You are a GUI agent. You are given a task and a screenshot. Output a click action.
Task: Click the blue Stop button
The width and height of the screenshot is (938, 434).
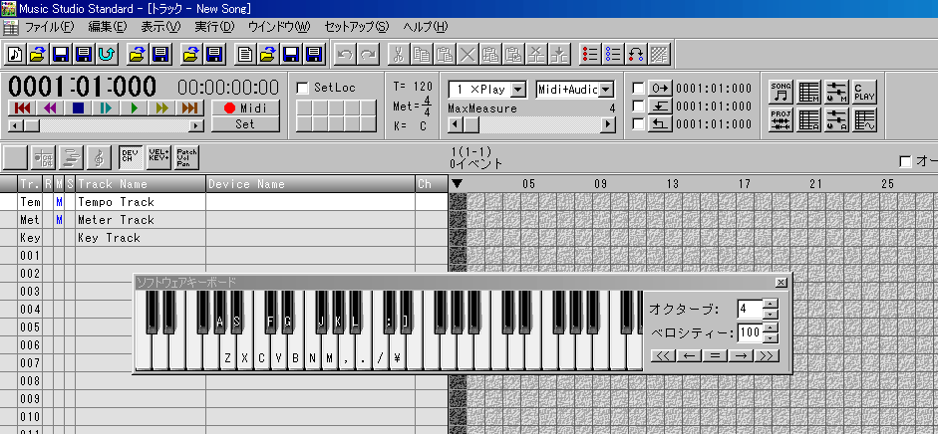[x=78, y=108]
